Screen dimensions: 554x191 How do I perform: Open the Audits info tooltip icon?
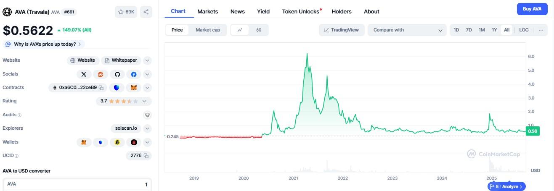(20, 115)
